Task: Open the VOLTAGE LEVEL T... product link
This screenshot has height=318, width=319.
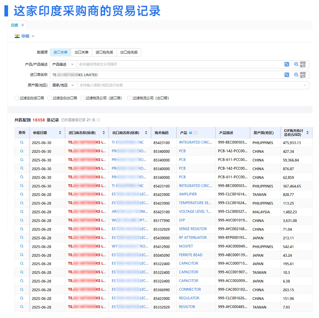Action: coord(195,211)
